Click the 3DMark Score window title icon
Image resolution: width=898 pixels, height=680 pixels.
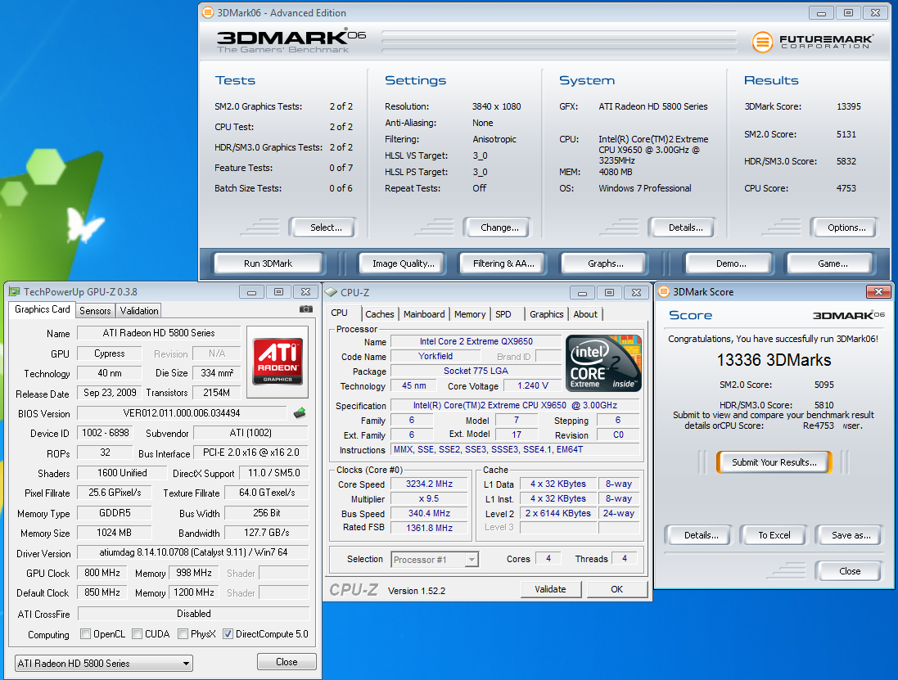[665, 292]
